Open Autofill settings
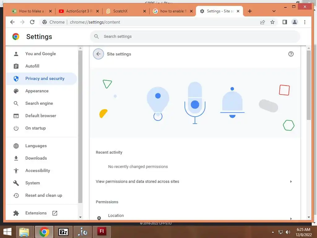 click(x=41, y=66)
